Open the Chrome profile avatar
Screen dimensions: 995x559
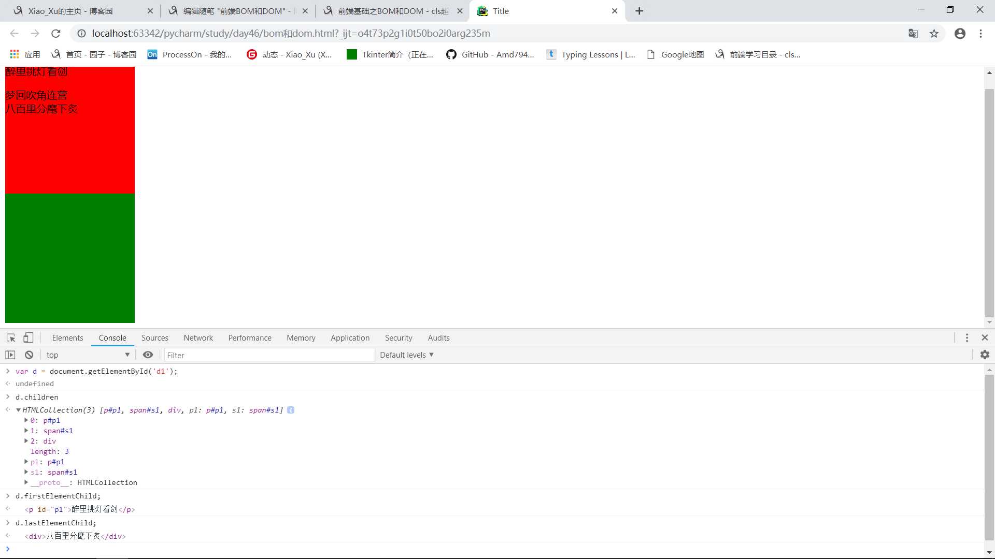click(960, 34)
